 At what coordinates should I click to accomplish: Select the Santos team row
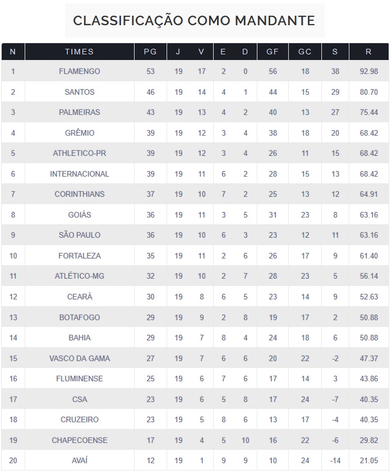[79, 92]
